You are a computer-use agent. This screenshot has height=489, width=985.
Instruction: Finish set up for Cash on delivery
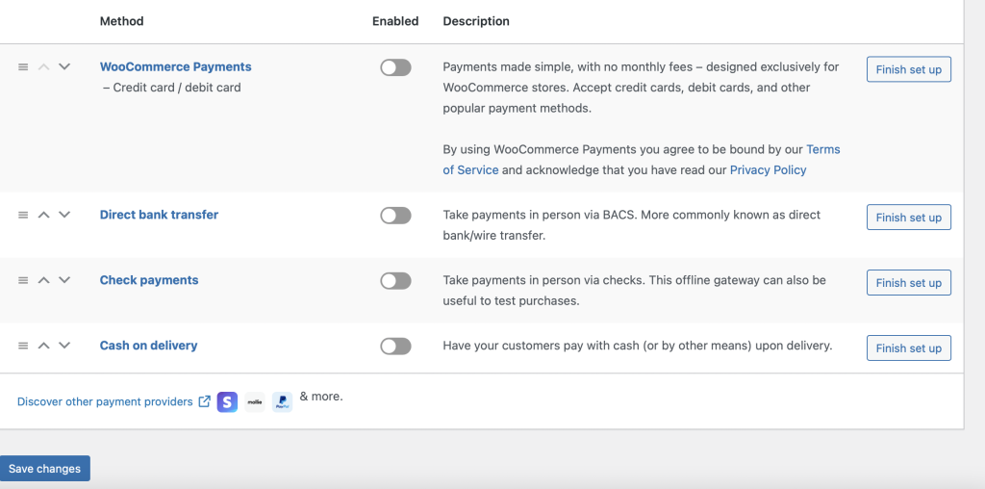[x=908, y=347]
